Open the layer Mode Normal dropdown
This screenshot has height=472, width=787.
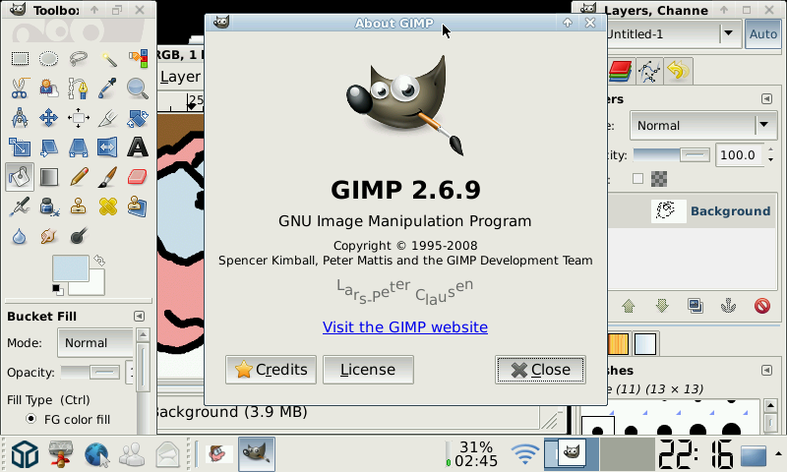(703, 126)
